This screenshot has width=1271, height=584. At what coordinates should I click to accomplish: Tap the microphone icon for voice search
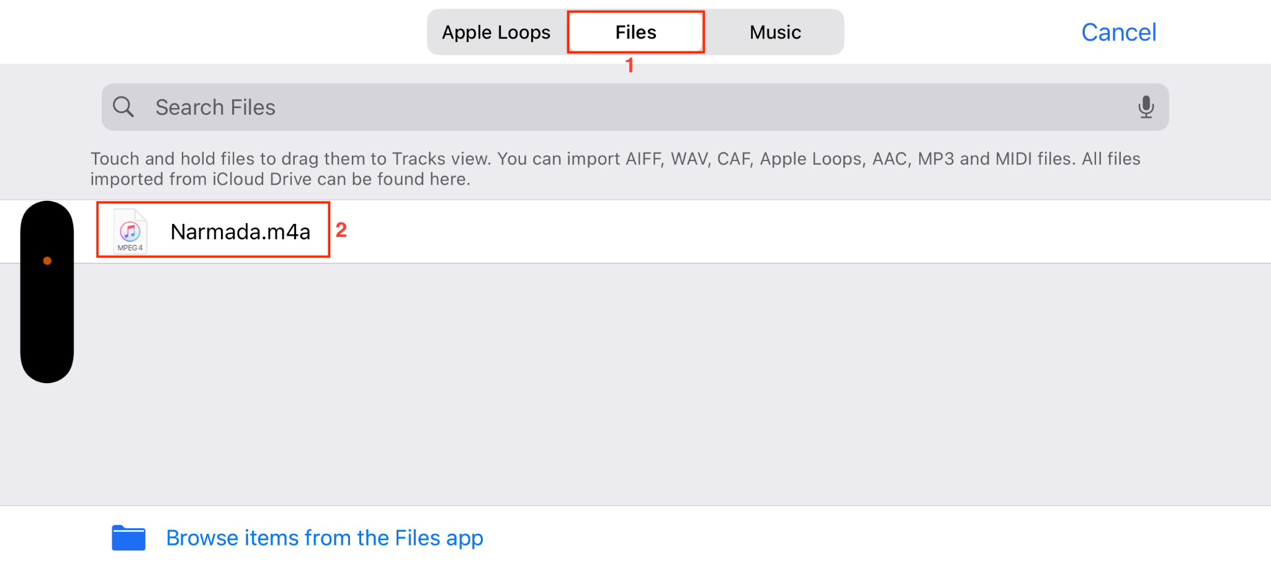[1146, 107]
